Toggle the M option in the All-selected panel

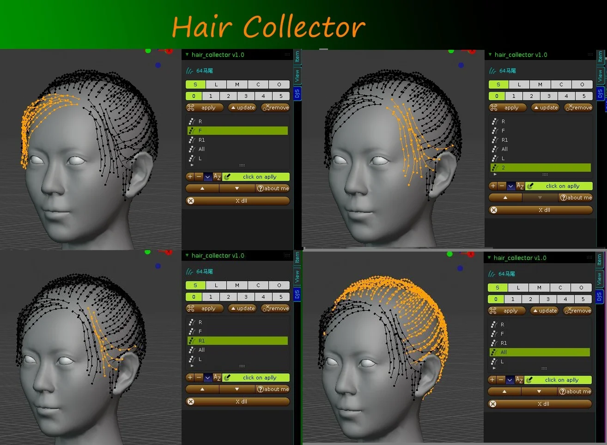point(539,288)
